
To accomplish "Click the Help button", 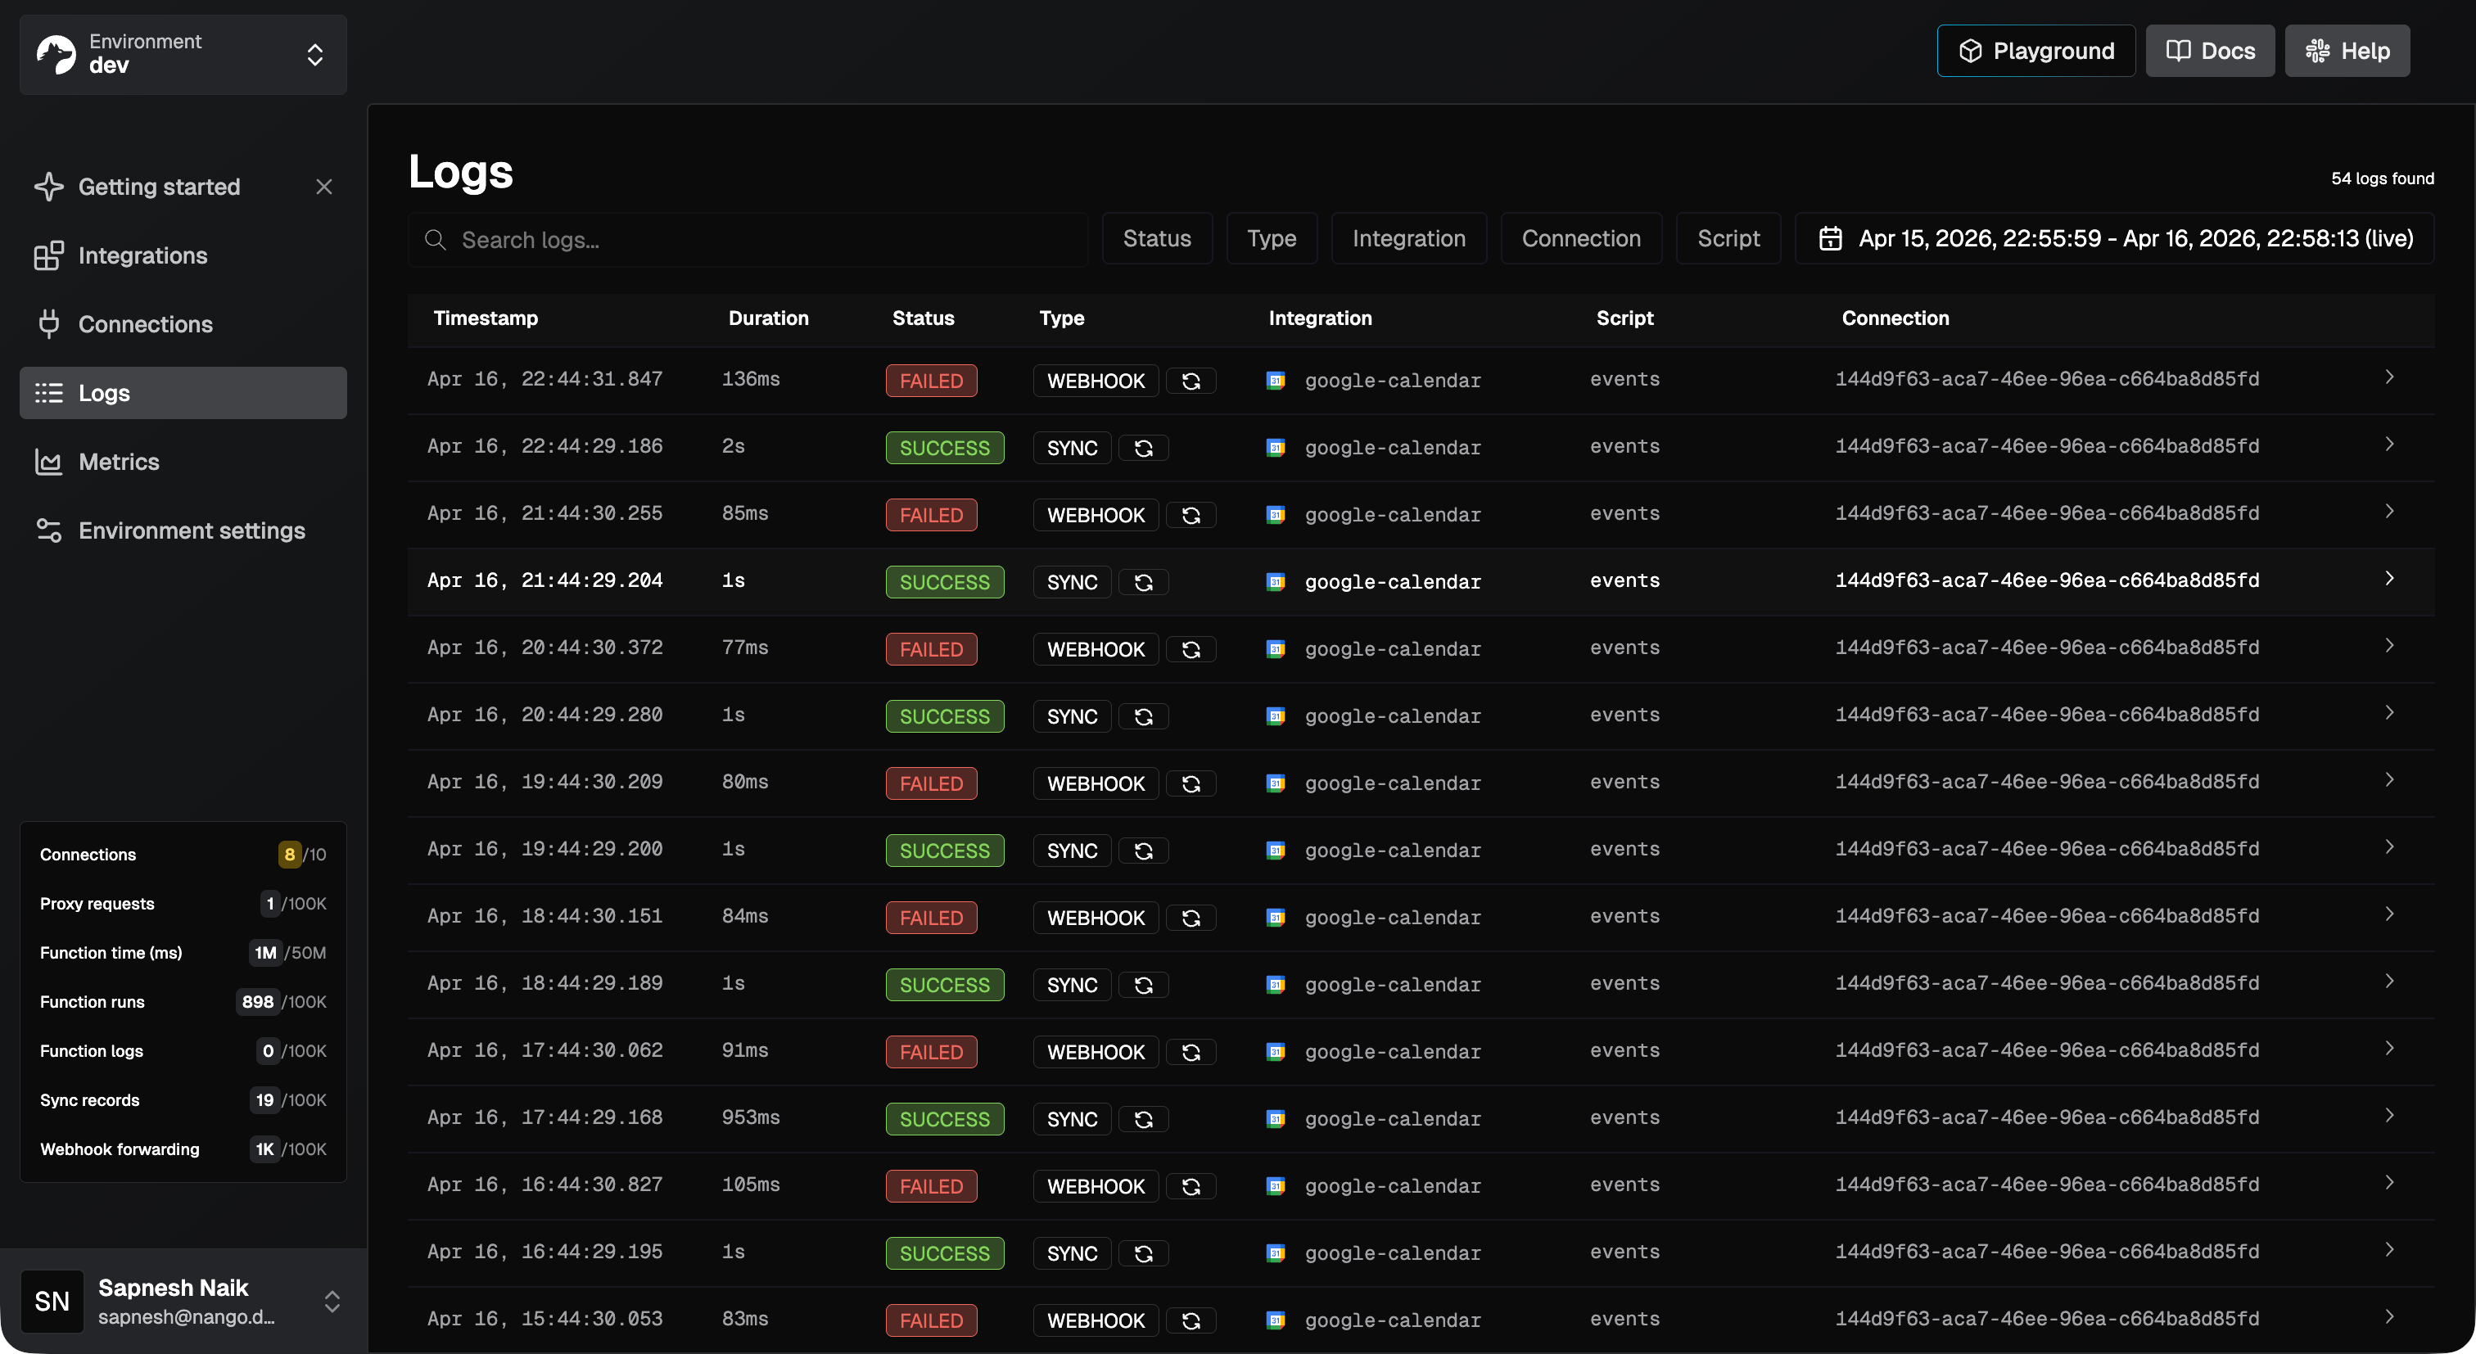I will 2347,51.
